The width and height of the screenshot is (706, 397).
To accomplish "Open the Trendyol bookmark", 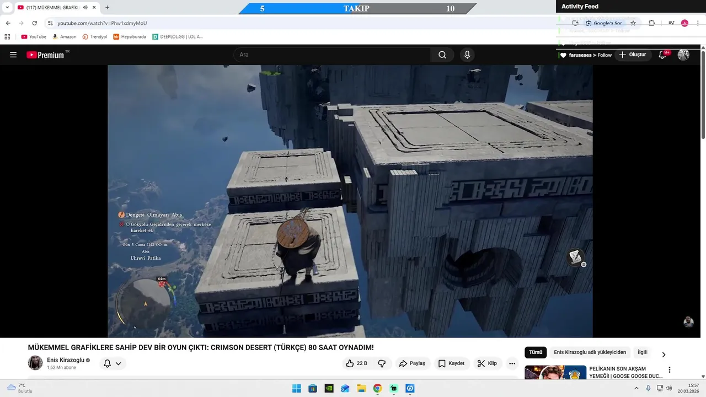I will point(95,37).
